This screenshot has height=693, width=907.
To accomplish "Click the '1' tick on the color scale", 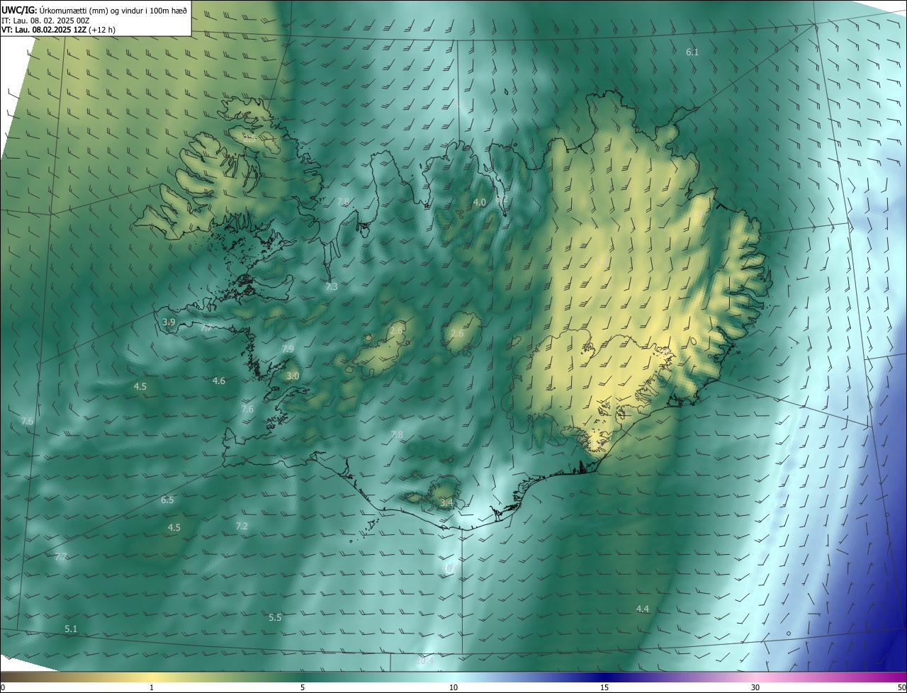I will (x=152, y=687).
